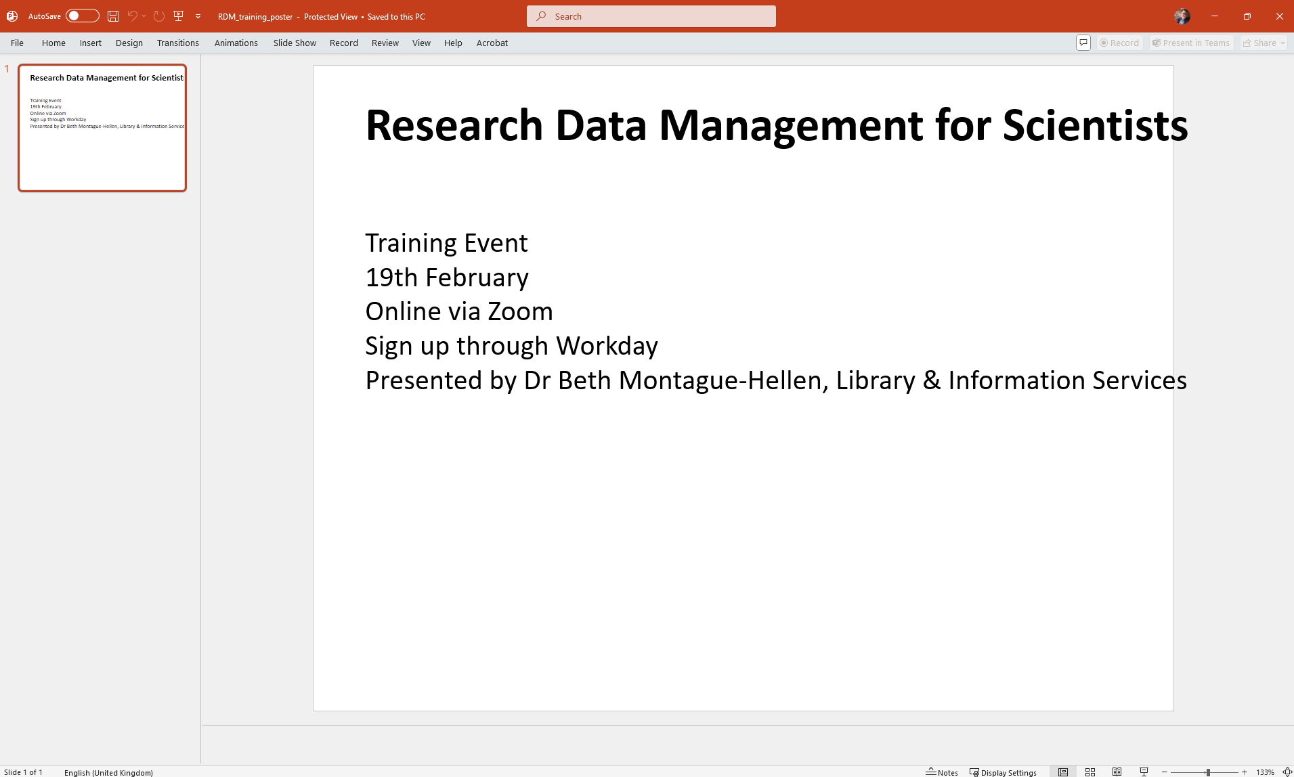Toggle the AutoSave switch
1294x777 pixels.
[x=82, y=16]
